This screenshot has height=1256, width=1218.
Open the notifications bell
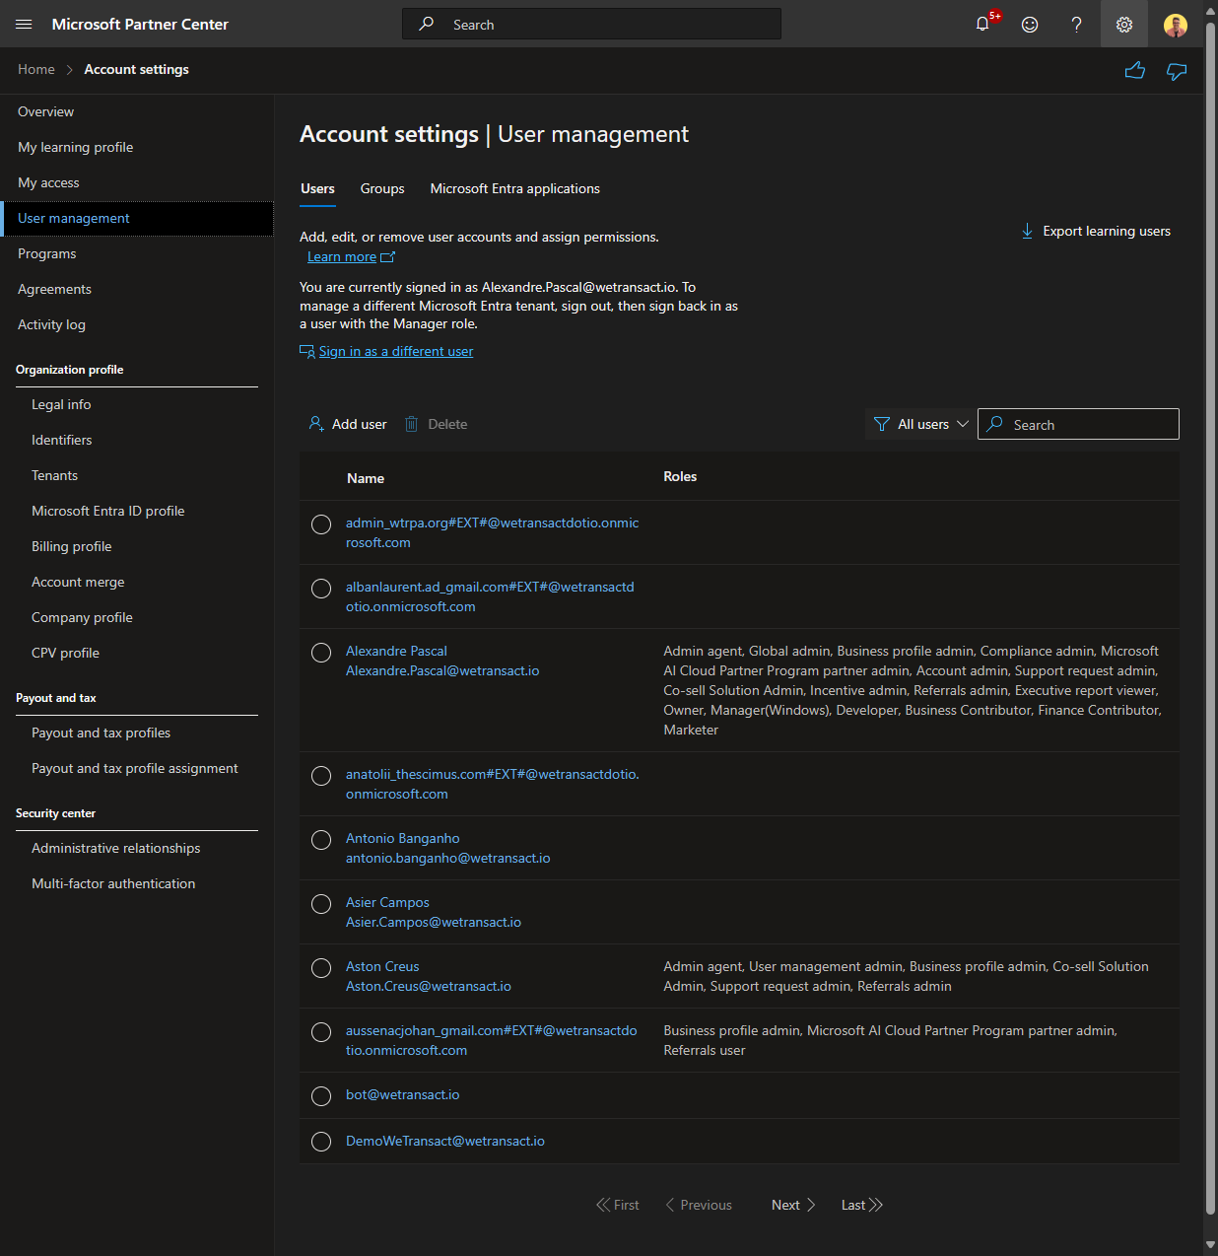pyautogui.click(x=982, y=24)
